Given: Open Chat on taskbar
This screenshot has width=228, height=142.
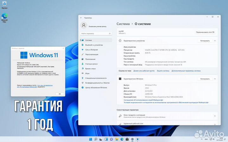Looking at the screenshot, I should [x=111, y=139].
